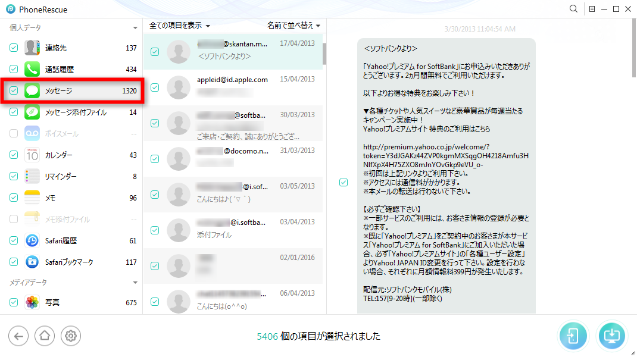
Task: Click the feedback note icon in title bar
Action: point(592,9)
